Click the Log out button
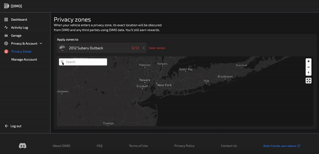Viewport: 319px width, 154px height. 13,126
